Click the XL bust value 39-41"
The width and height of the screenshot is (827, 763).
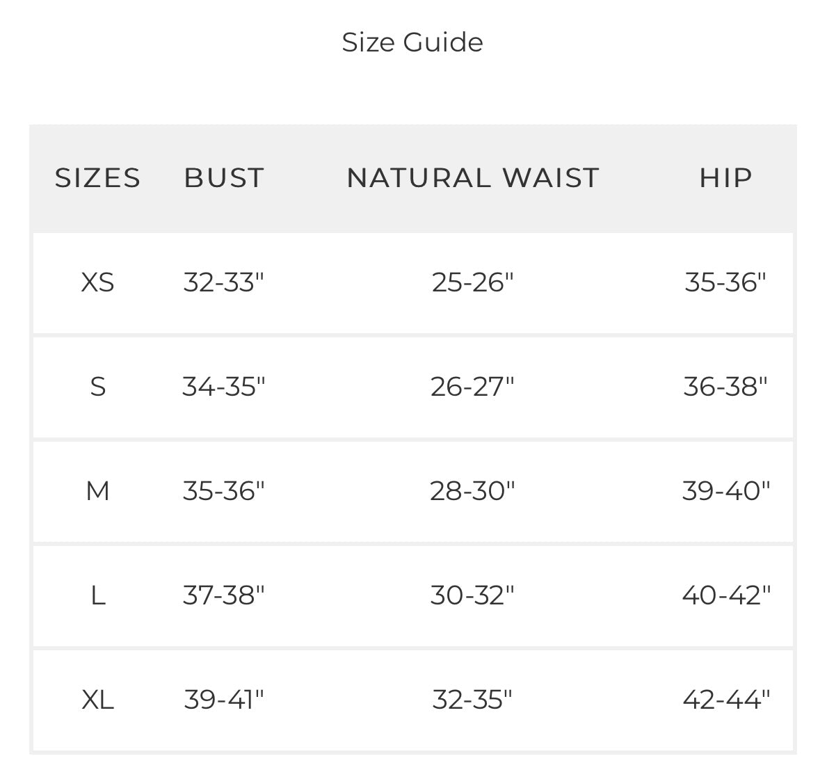coord(224,699)
